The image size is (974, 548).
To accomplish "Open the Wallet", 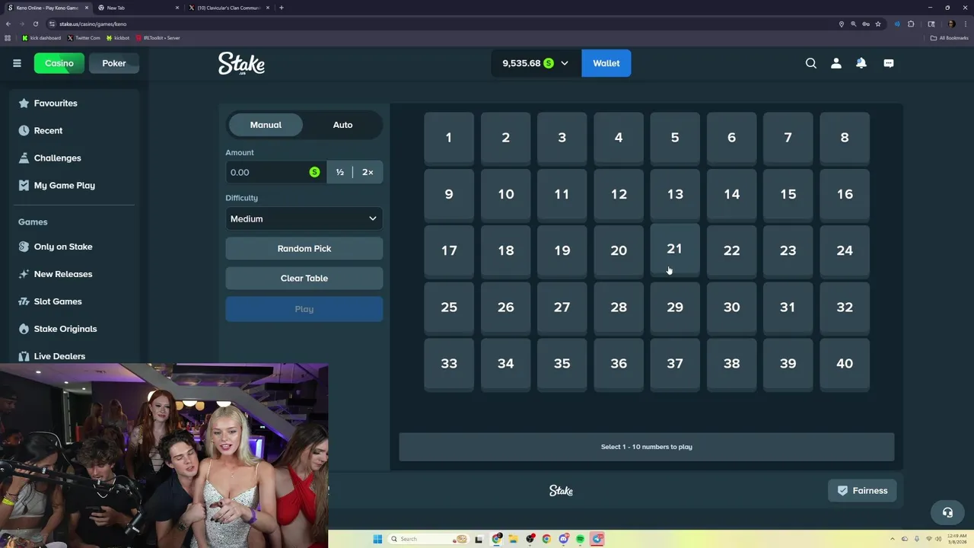I will [x=606, y=63].
